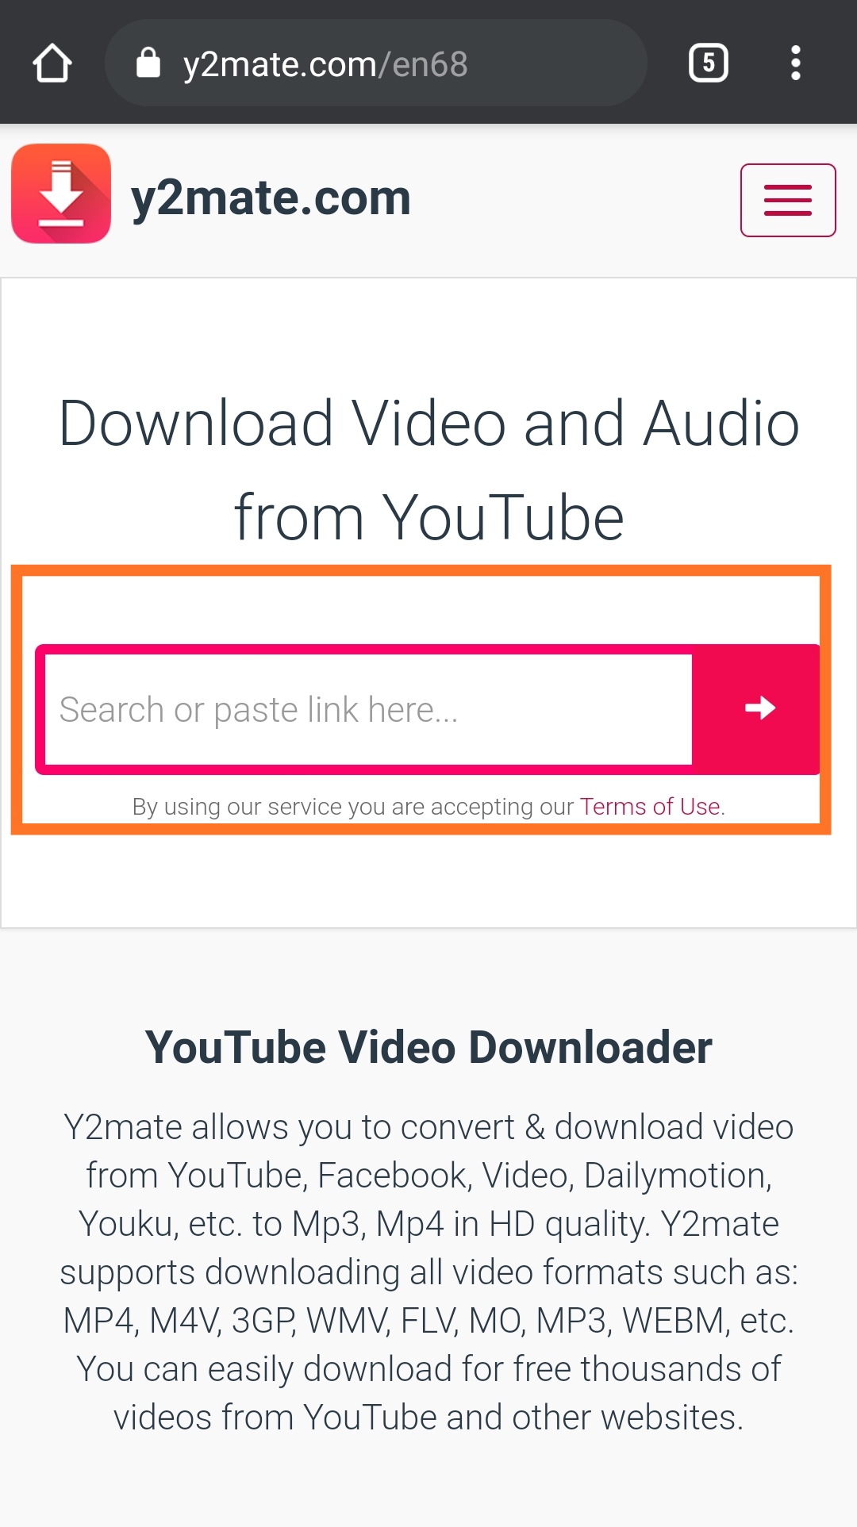This screenshot has width=857, height=1527.
Task: Open the Terms of Use link
Action: tap(650, 806)
